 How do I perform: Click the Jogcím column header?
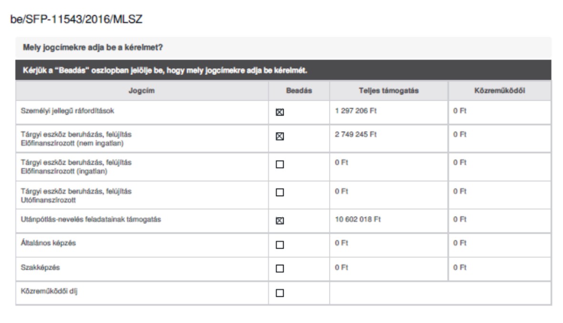(141, 91)
